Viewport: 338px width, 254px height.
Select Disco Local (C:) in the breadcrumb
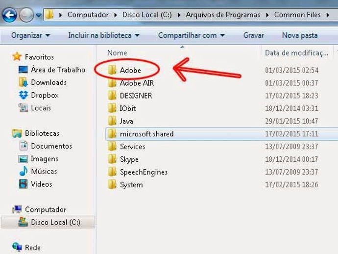pyautogui.click(x=147, y=15)
